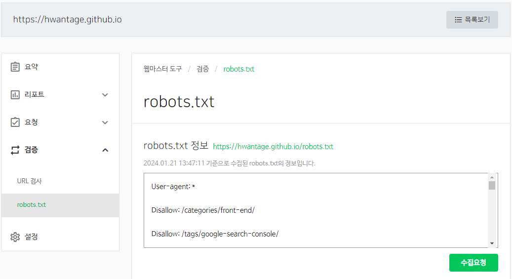Open the URL 검사 submenu item

pos(30,181)
